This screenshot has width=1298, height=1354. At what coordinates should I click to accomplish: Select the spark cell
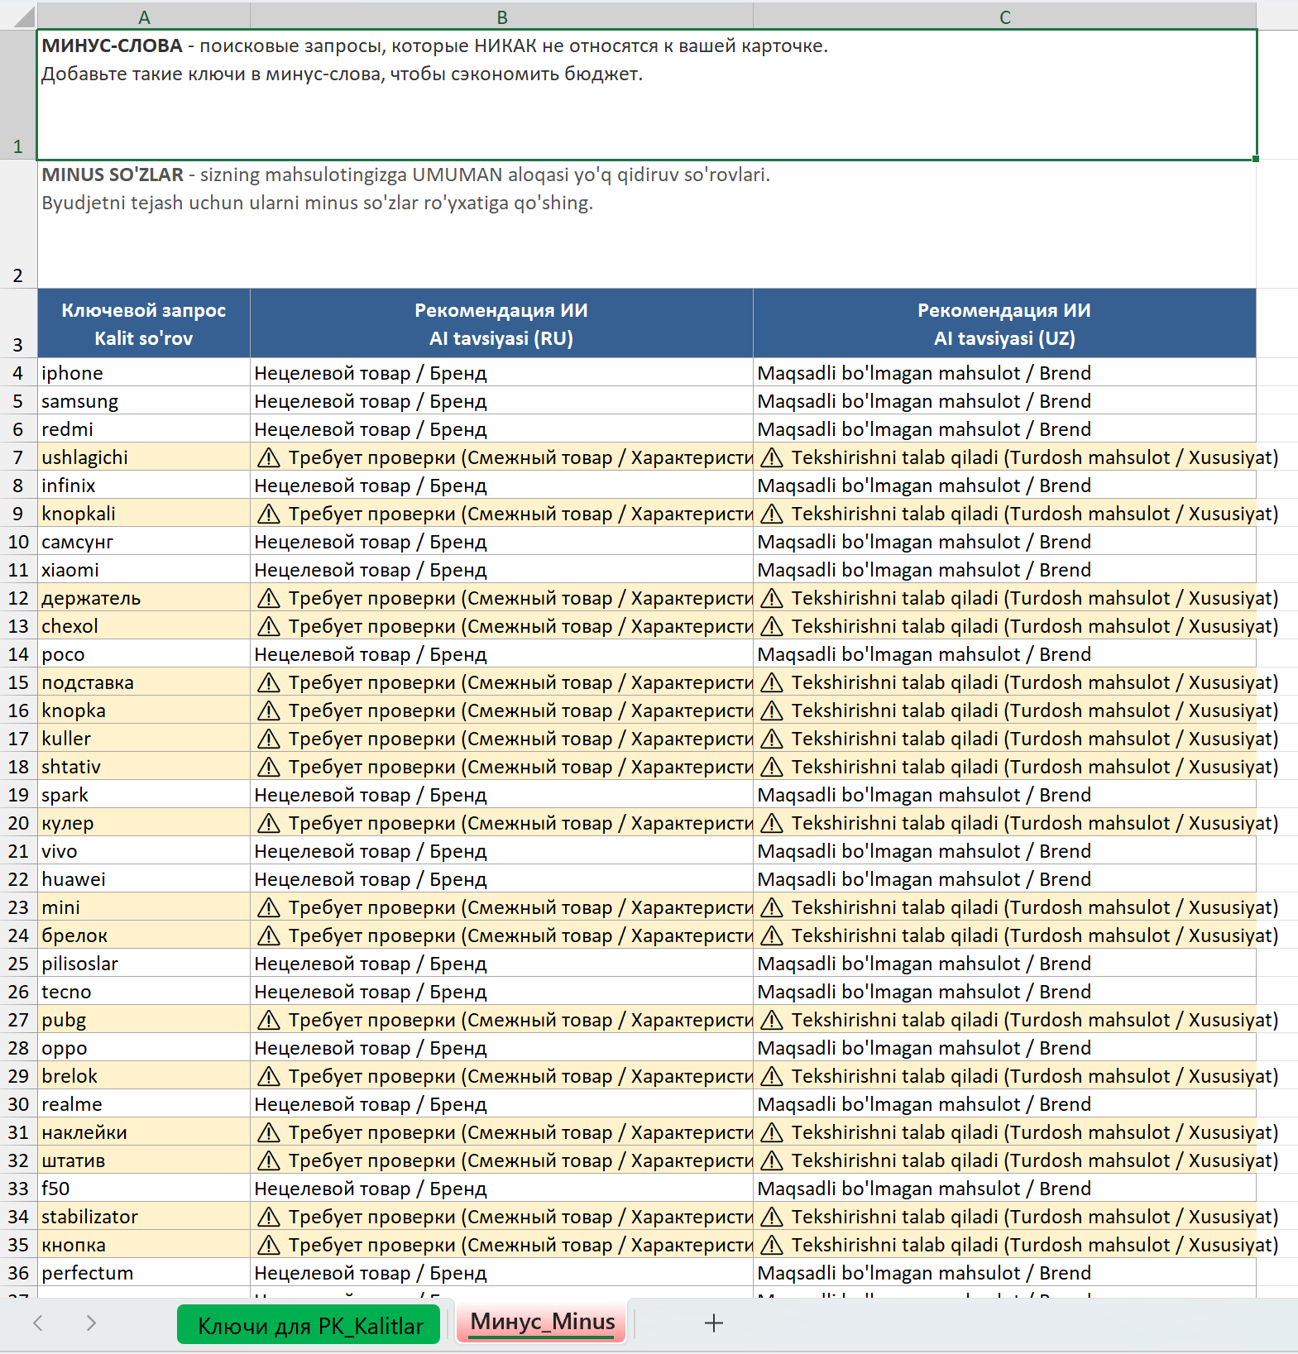tap(144, 794)
